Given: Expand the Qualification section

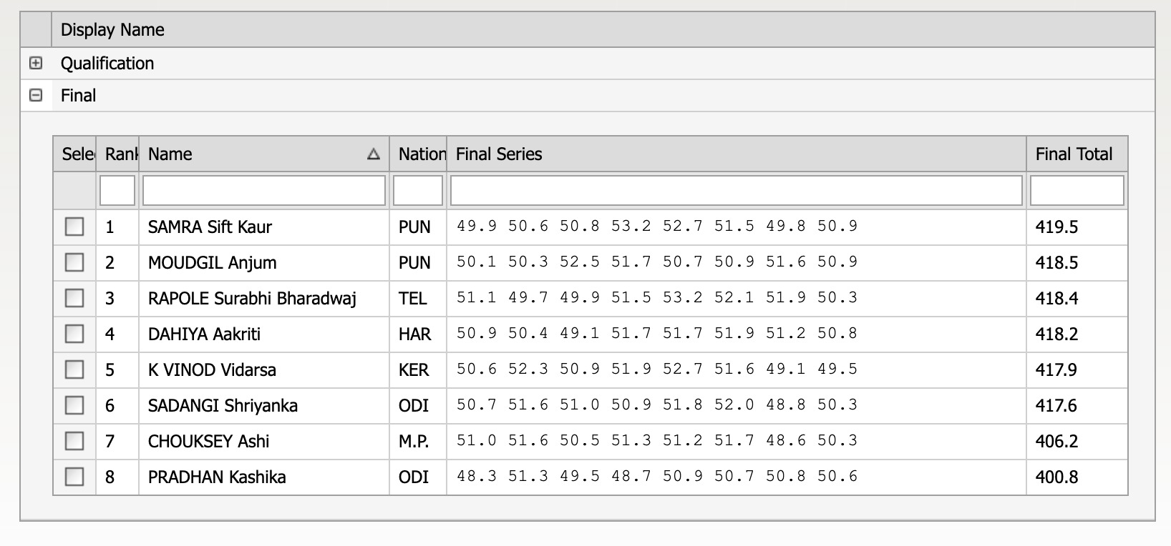Looking at the screenshot, I should click(x=36, y=64).
